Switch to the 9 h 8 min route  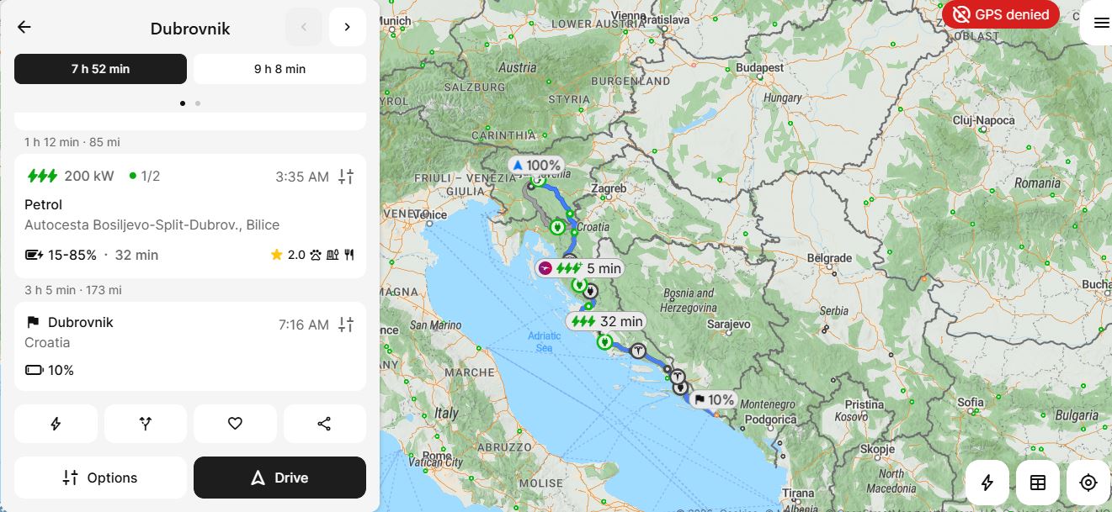(x=279, y=69)
